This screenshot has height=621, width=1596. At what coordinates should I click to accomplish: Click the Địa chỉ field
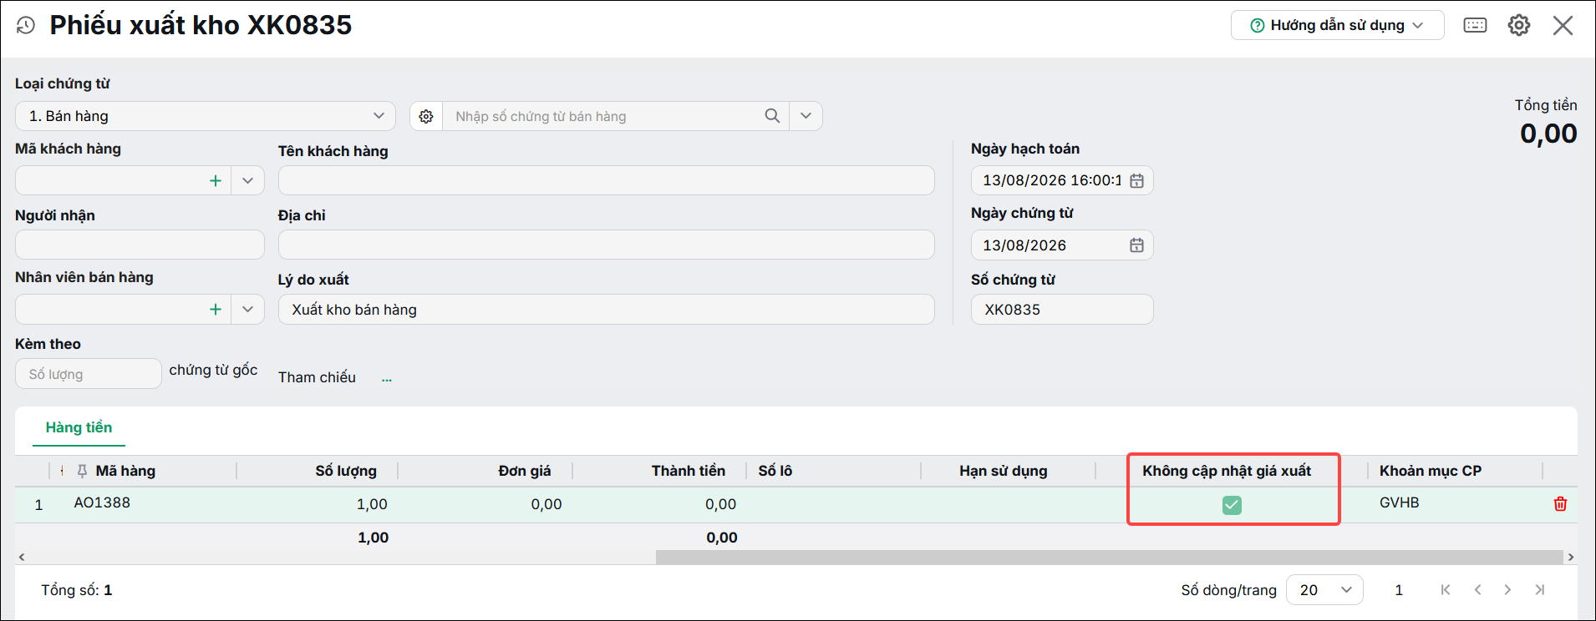pyautogui.click(x=606, y=245)
